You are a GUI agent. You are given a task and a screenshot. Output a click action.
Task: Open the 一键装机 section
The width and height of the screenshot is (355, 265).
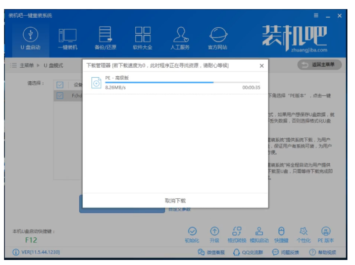pos(67,38)
